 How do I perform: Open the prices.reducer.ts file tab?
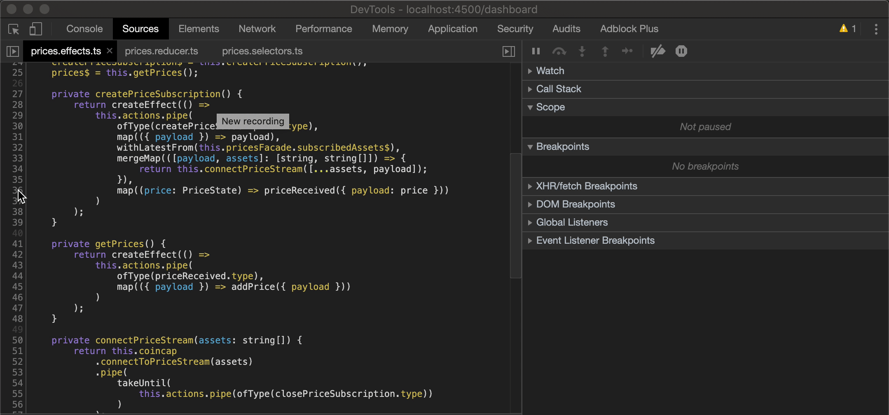tap(161, 51)
